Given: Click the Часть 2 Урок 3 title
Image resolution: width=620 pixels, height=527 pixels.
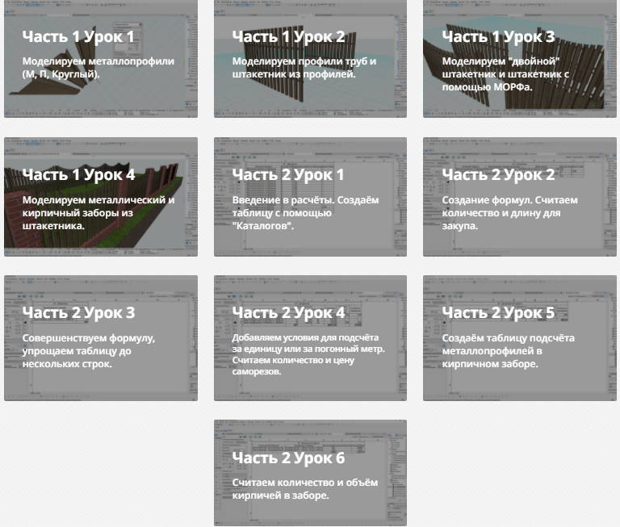Looking at the screenshot, I should coord(78,313).
